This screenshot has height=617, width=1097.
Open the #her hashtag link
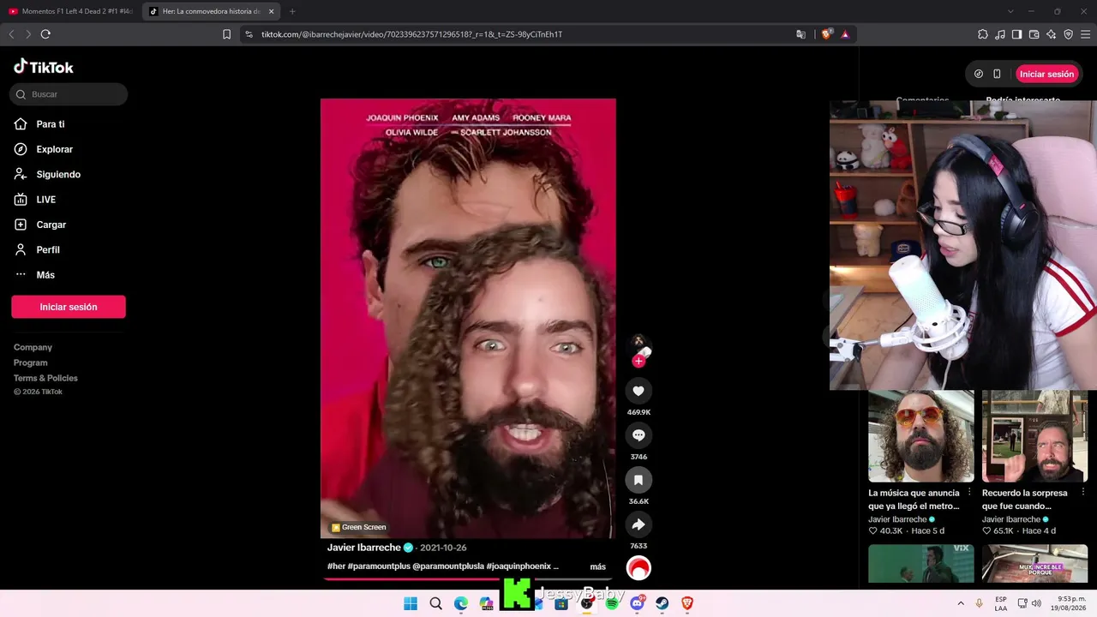tap(336, 566)
